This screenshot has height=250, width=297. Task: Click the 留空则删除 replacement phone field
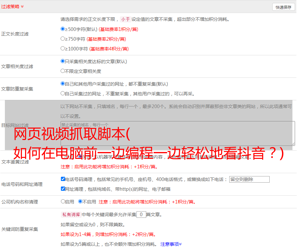(x=249, y=179)
